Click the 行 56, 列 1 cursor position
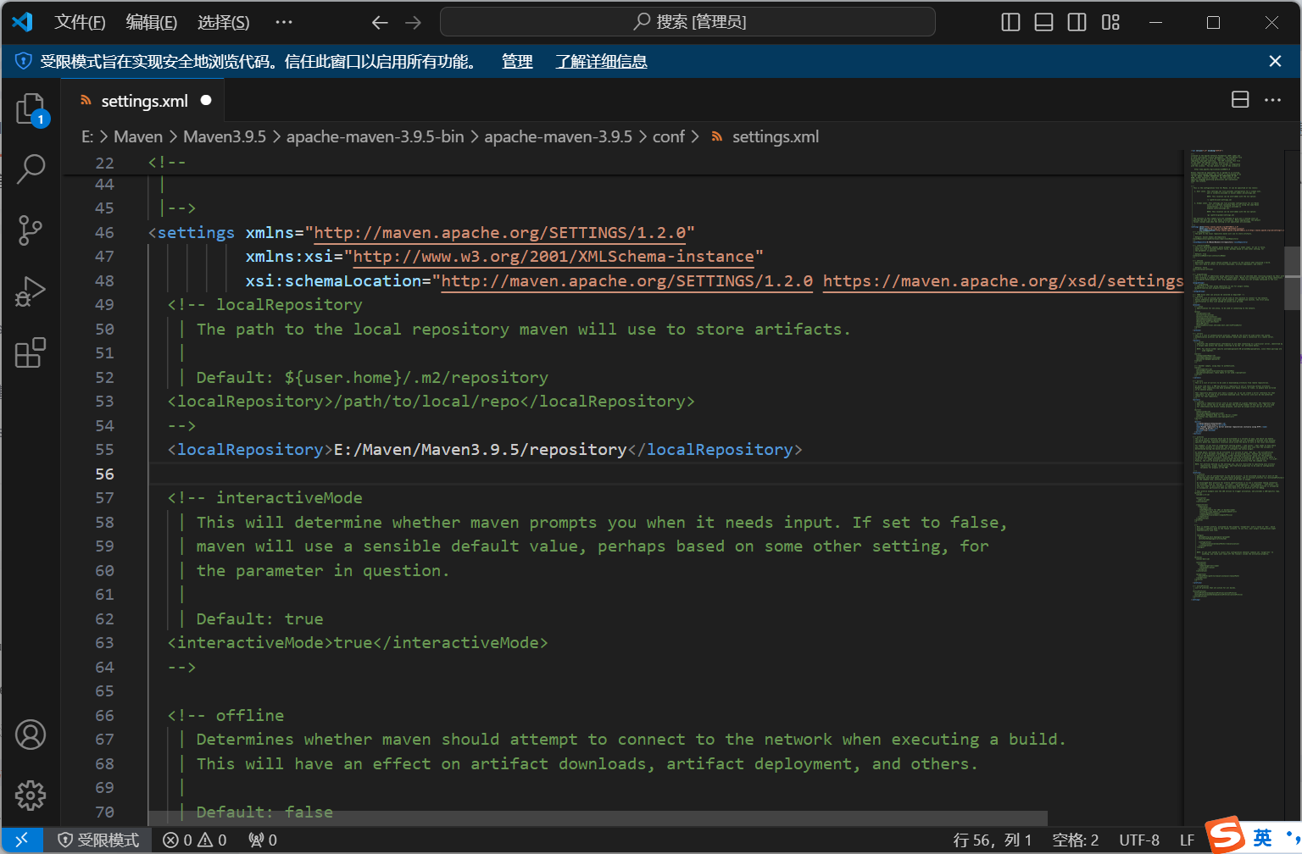Image resolution: width=1302 pixels, height=854 pixels. tap(993, 840)
